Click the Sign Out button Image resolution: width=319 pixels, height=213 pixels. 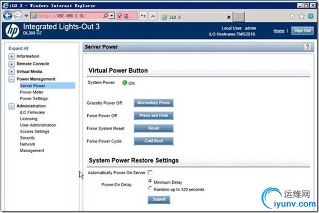click(302, 31)
